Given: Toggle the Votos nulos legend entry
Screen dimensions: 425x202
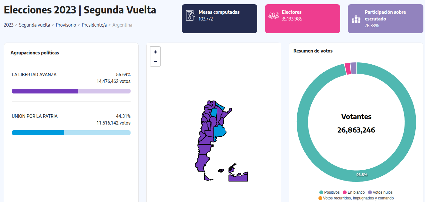Looking at the screenshot, I should [x=380, y=192].
